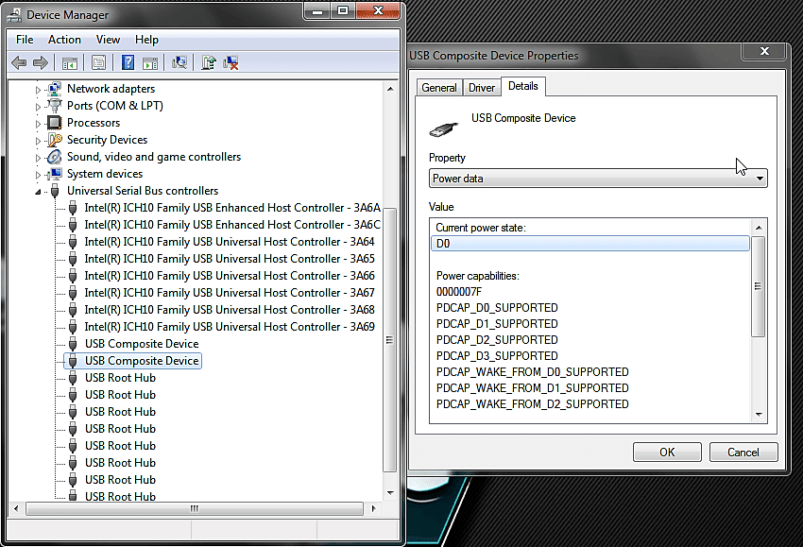The height and width of the screenshot is (547, 803).
Task: Click Show/Hide Console Tree toolbar icon
Action: [70, 63]
